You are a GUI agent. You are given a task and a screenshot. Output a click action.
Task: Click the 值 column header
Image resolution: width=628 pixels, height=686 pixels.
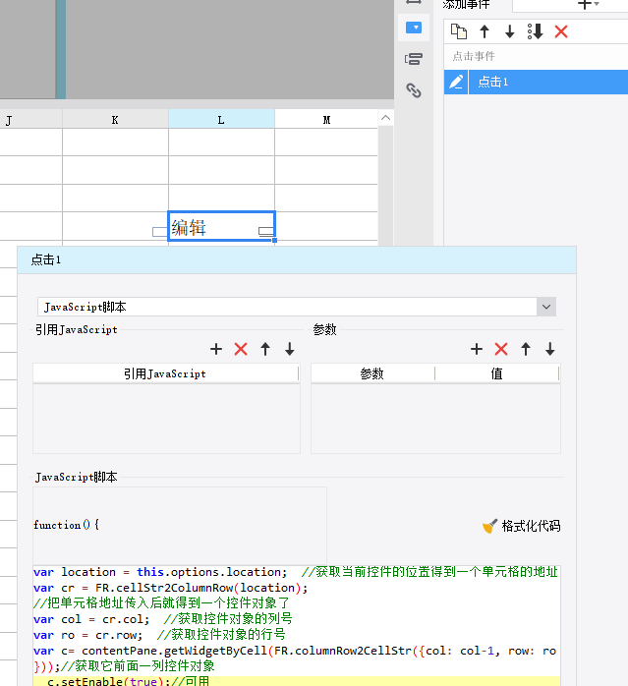(497, 373)
